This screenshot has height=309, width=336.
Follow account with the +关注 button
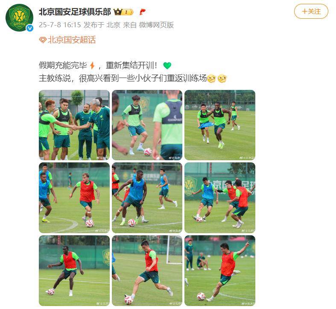(311, 12)
